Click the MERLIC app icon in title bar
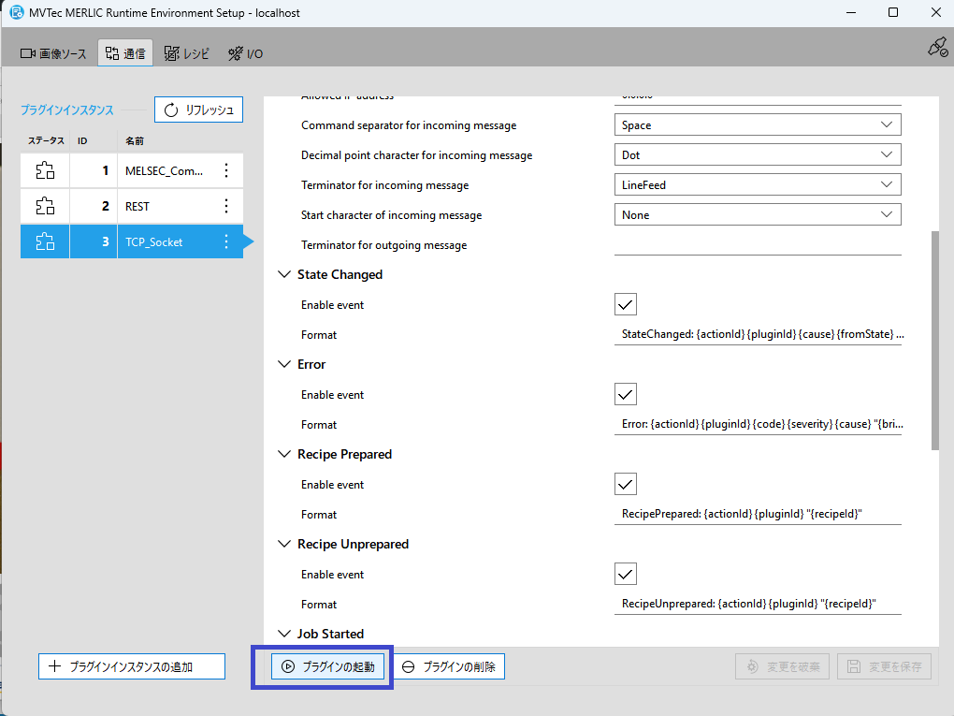Screen dimensions: 954x716 pos(17,12)
